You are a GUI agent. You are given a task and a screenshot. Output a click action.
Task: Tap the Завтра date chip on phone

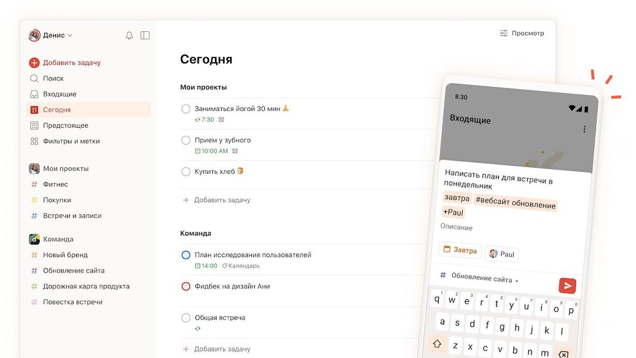pos(460,250)
